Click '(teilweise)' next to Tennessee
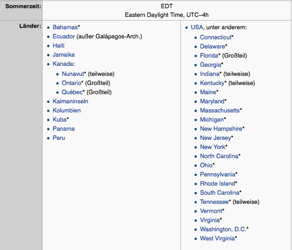Image resolution: width=292 pixels, height=250 pixels. [246, 202]
